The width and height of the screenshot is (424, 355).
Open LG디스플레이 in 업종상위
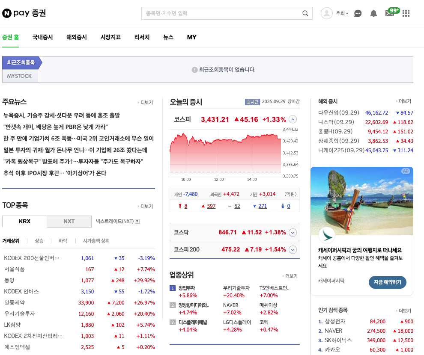click(x=237, y=322)
